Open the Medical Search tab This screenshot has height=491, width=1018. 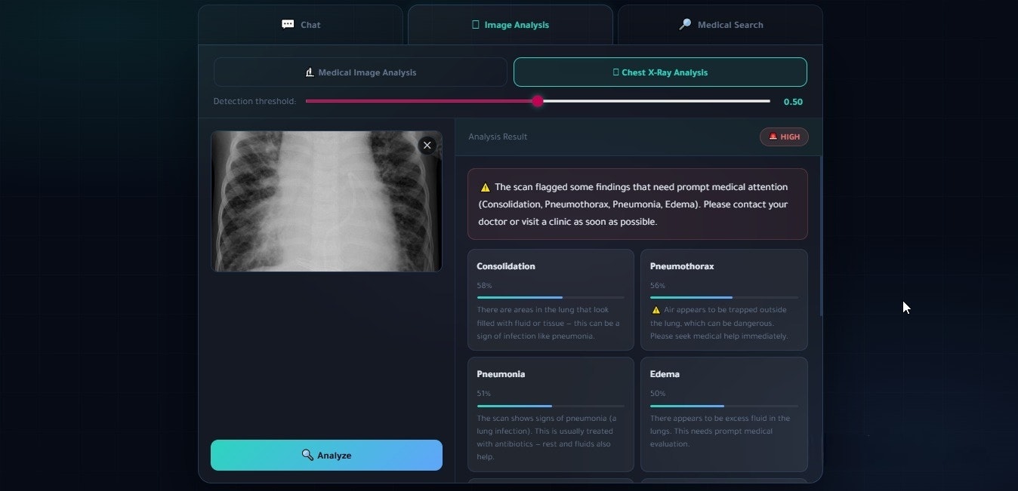720,25
